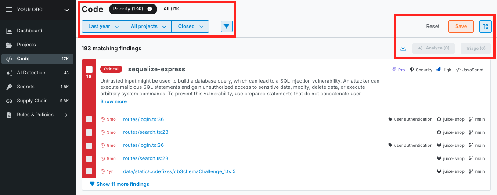Click the info icon on Priority tab

(150, 9)
